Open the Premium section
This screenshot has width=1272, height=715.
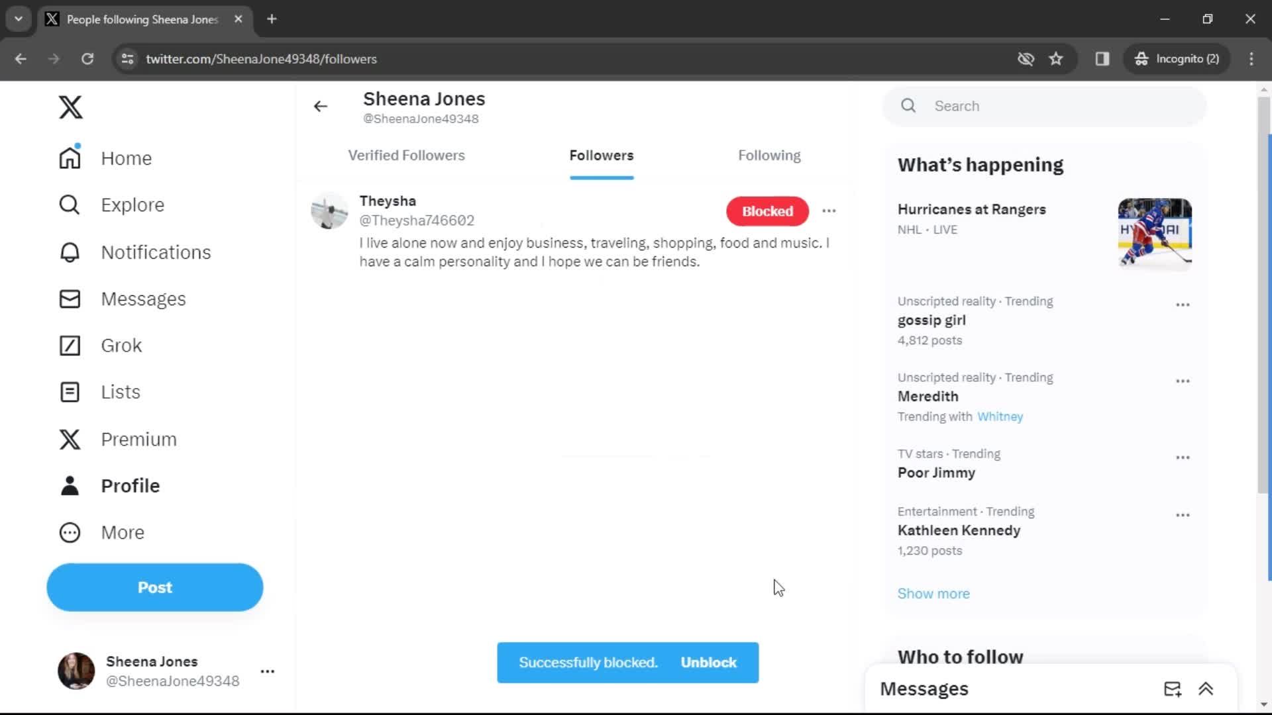(x=137, y=438)
